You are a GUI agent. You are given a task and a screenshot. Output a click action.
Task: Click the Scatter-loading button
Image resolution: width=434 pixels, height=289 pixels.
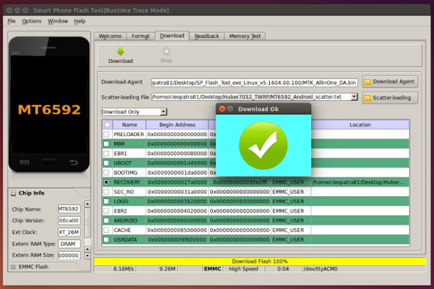(390, 98)
